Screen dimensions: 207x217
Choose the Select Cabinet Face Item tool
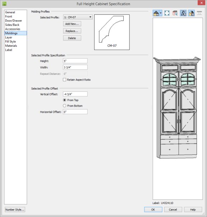click(175, 13)
